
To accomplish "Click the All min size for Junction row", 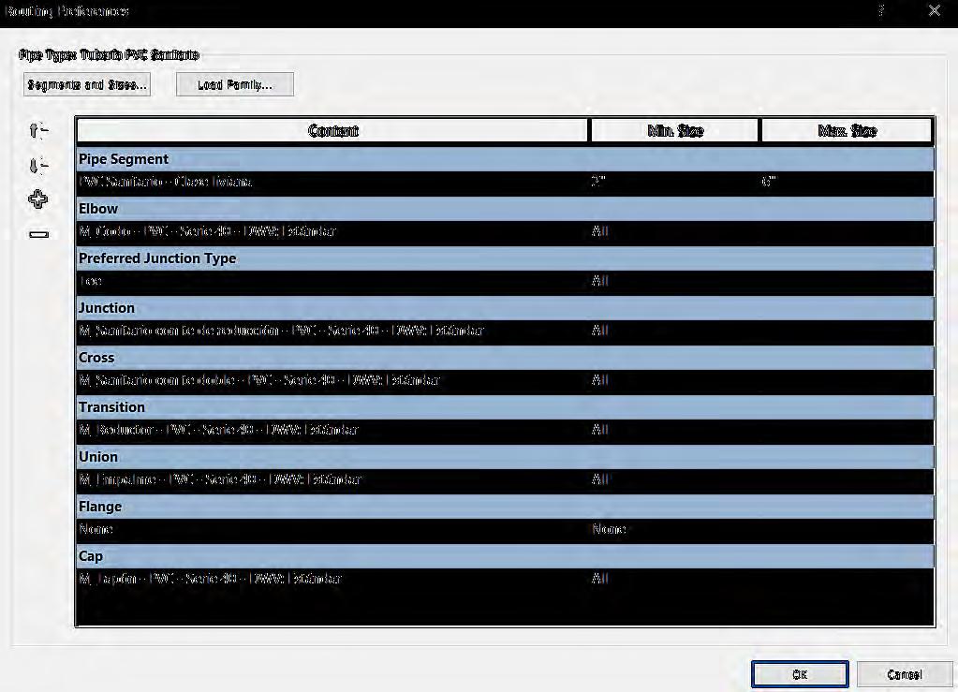I will (674, 331).
